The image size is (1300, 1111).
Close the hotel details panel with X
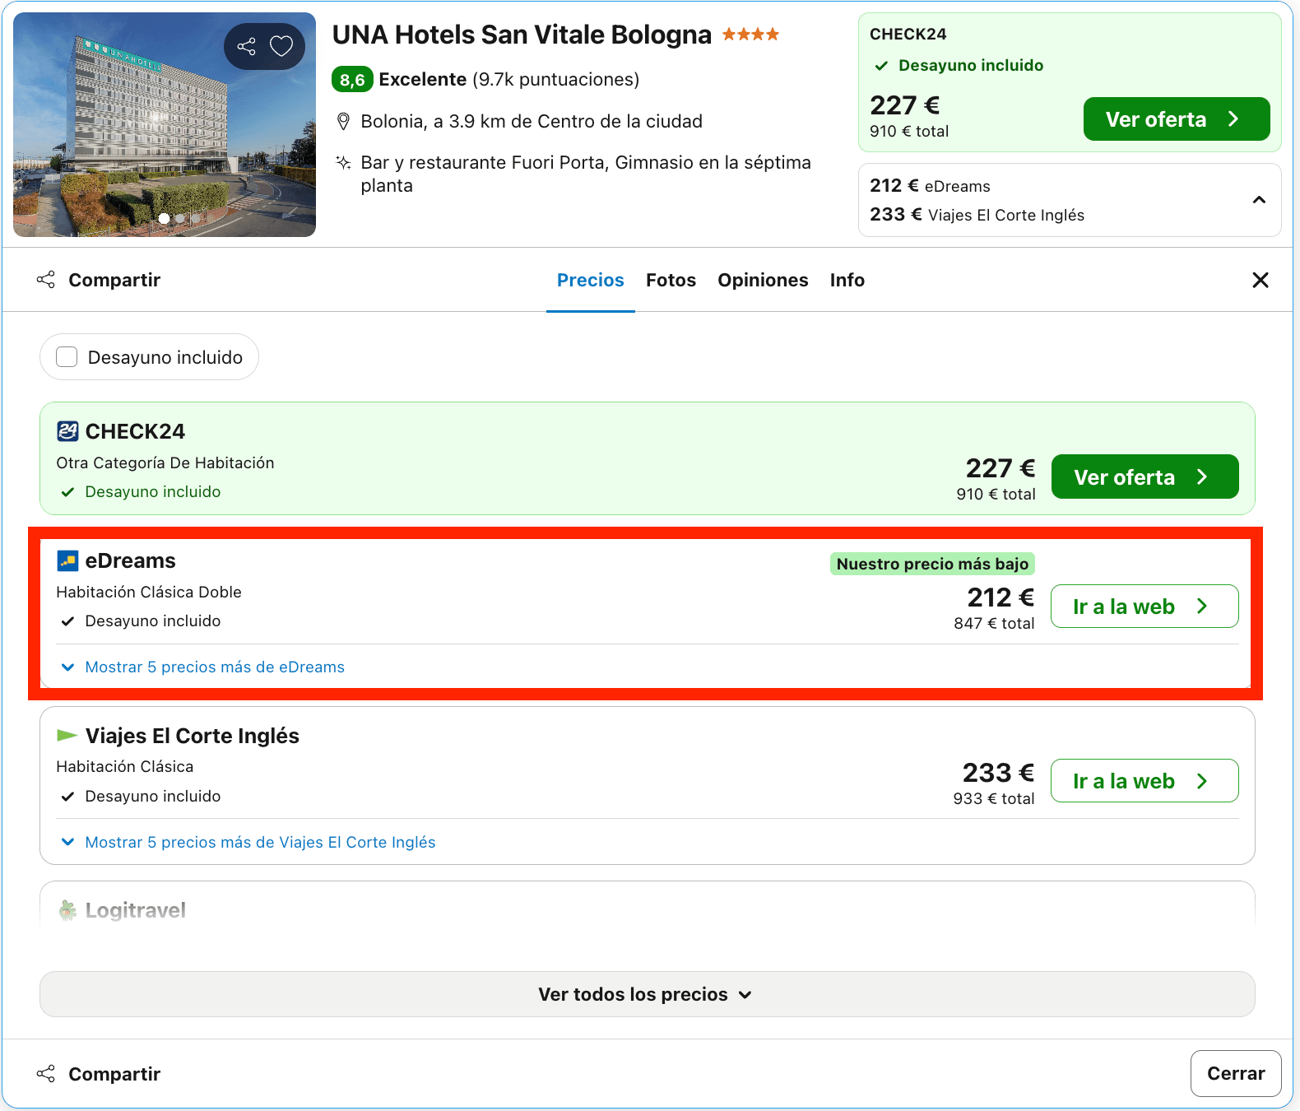point(1260,280)
